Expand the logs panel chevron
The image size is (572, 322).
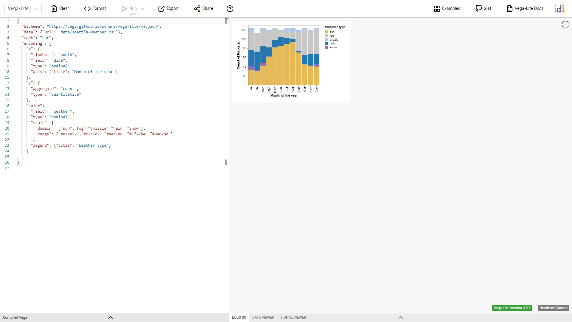[400, 318]
